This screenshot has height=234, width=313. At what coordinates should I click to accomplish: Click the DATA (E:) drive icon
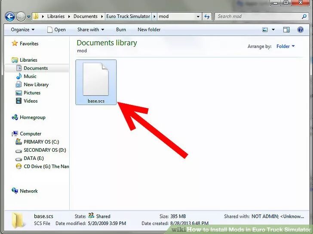[x=18, y=159]
